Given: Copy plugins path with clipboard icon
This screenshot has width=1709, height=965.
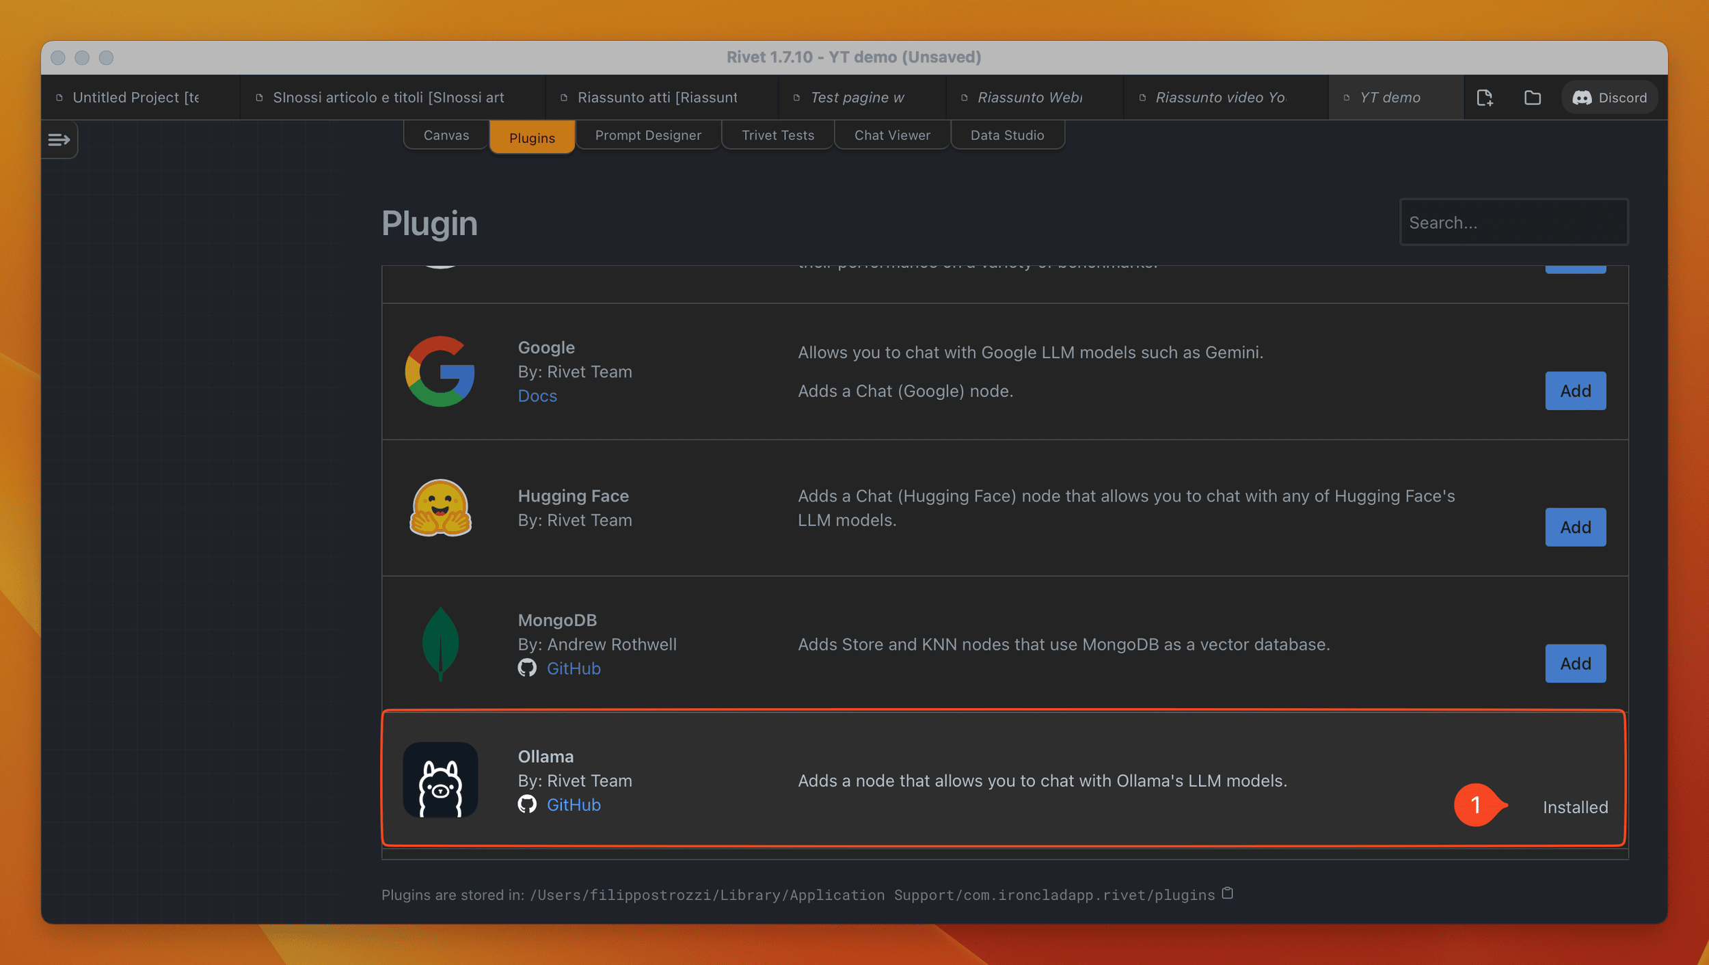Looking at the screenshot, I should (x=1228, y=893).
